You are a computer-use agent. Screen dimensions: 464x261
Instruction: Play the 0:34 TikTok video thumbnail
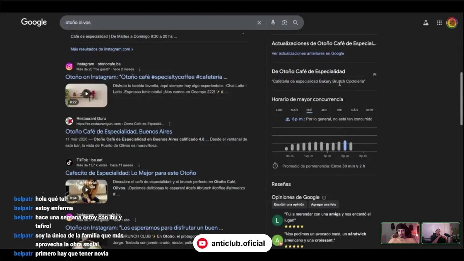click(x=86, y=191)
